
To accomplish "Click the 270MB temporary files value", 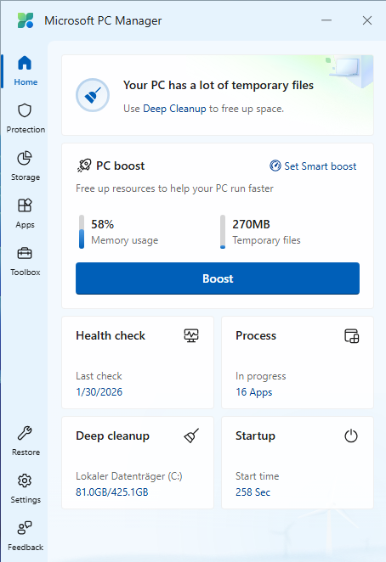I will tap(251, 224).
